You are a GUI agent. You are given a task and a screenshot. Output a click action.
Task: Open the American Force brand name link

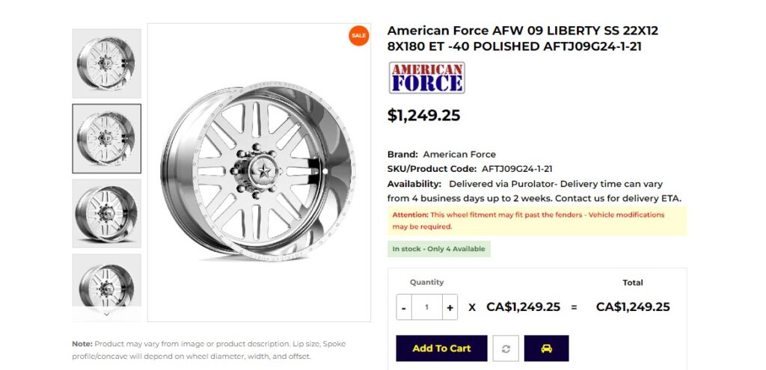(459, 154)
